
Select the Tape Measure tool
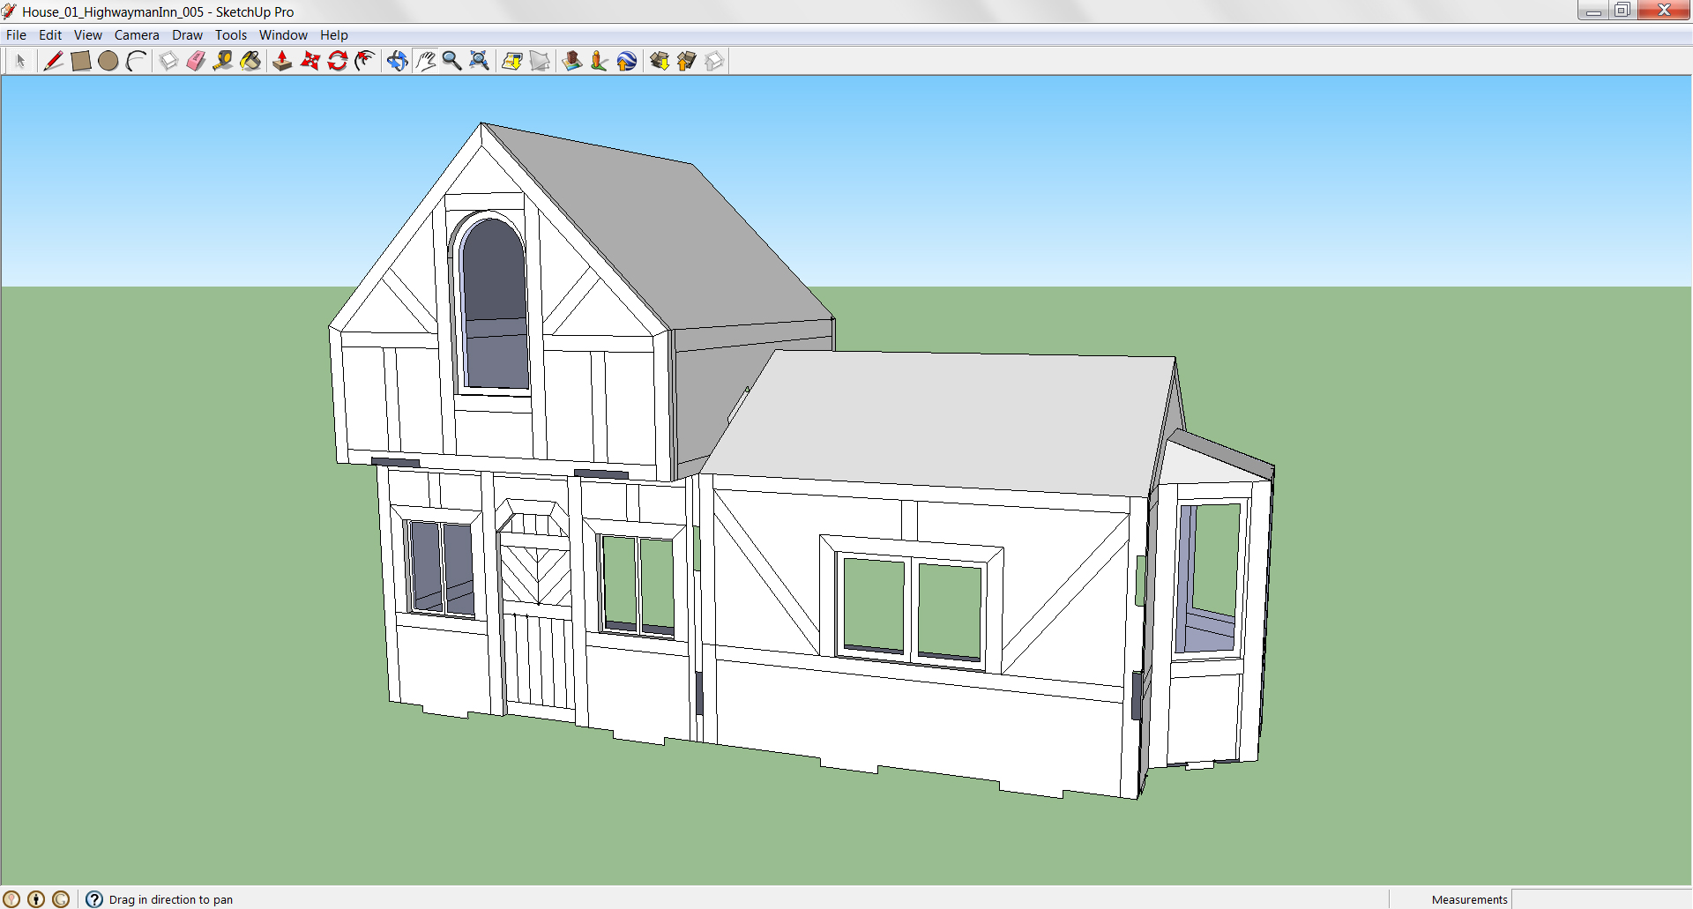[x=223, y=61]
